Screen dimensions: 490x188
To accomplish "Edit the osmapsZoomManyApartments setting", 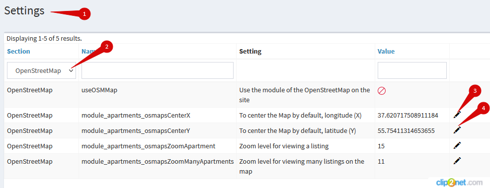I will pos(457,161).
